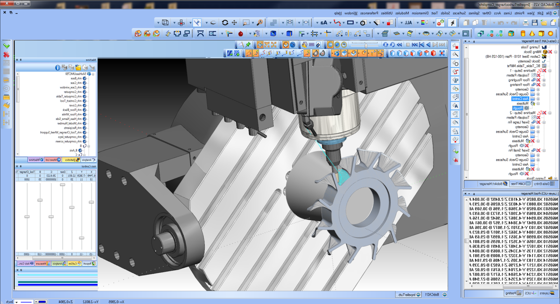Click the simulation skip-to-end button
Viewport: 560px width, 304px height.
click(x=442, y=44)
